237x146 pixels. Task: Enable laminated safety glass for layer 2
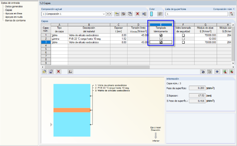[x=183, y=39]
